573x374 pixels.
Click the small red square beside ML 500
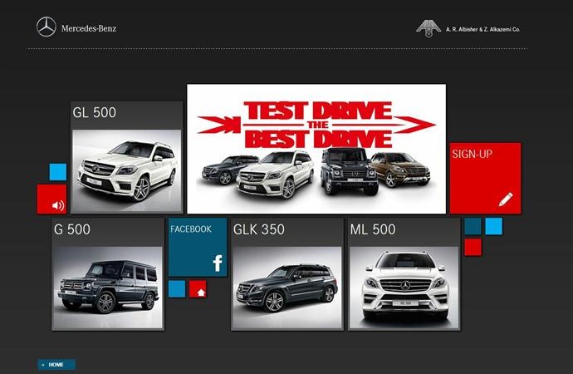pos(473,247)
